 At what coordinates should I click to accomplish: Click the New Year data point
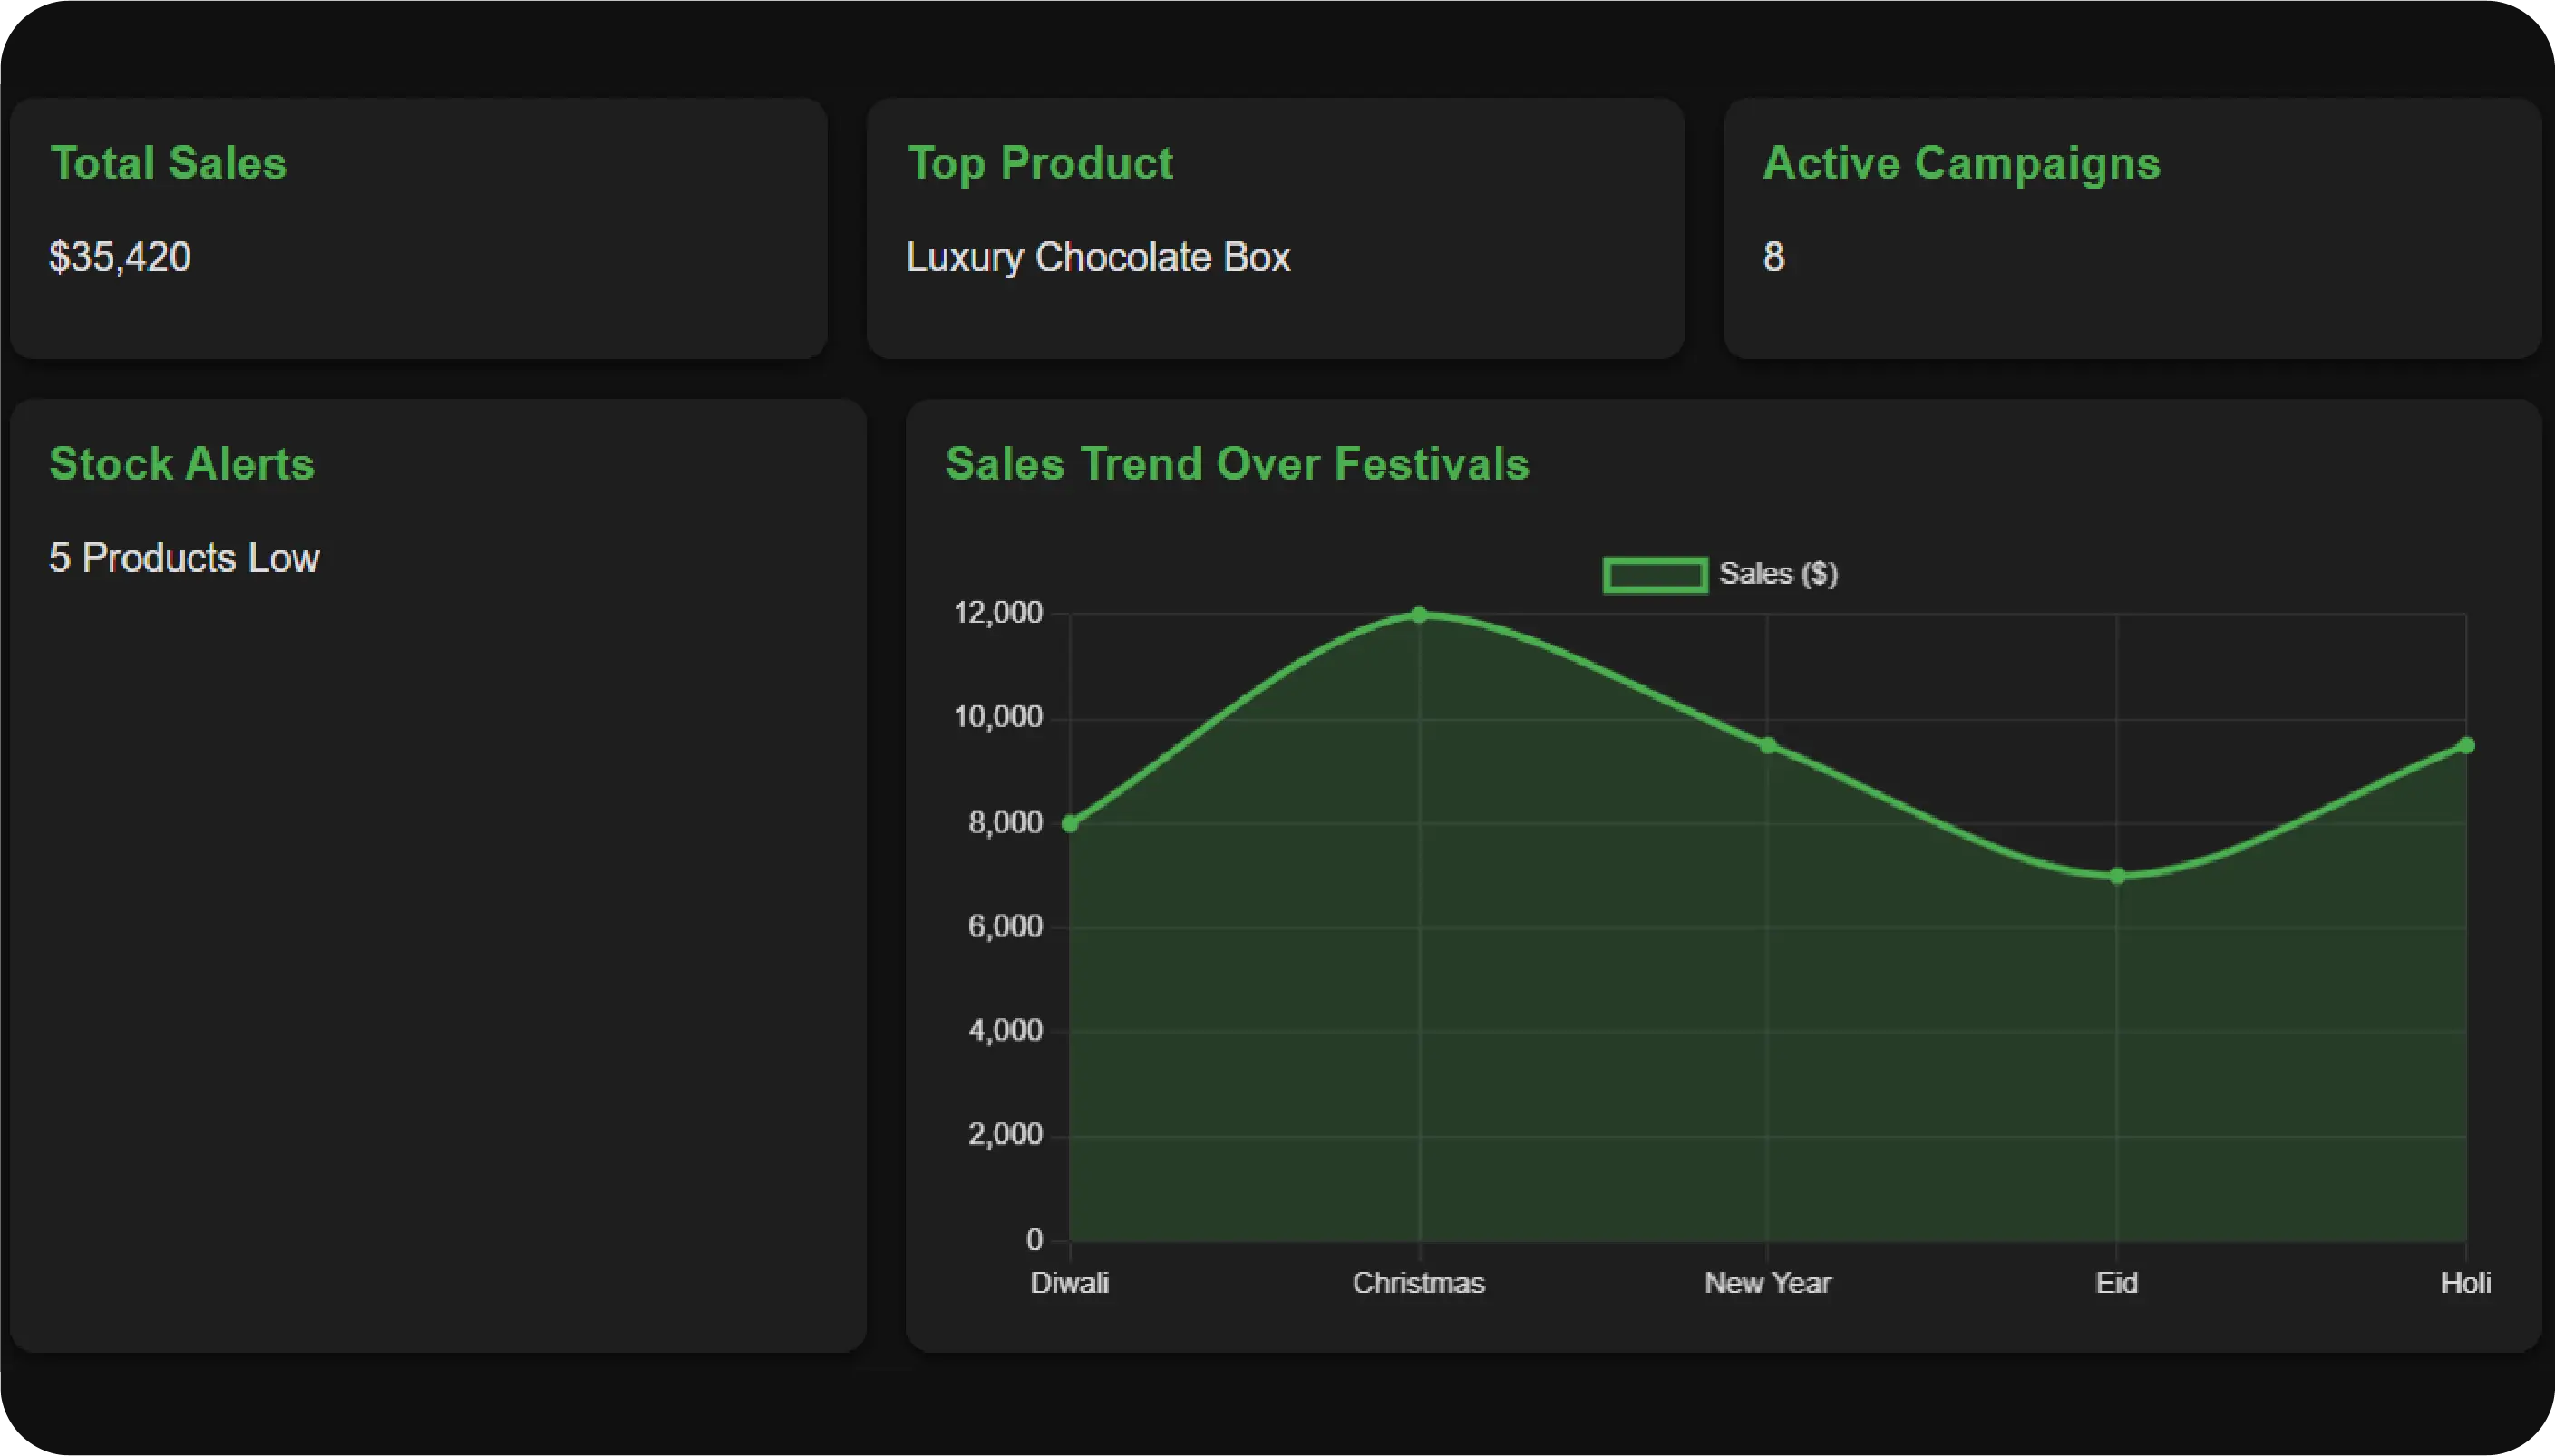click(1768, 745)
